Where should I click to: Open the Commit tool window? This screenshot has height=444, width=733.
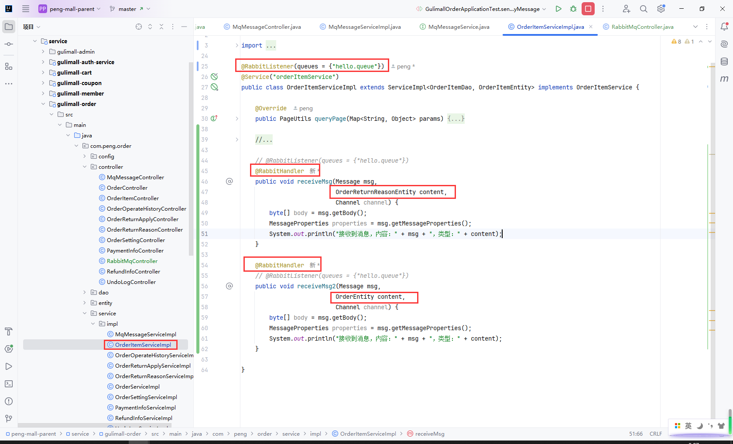(x=9, y=44)
